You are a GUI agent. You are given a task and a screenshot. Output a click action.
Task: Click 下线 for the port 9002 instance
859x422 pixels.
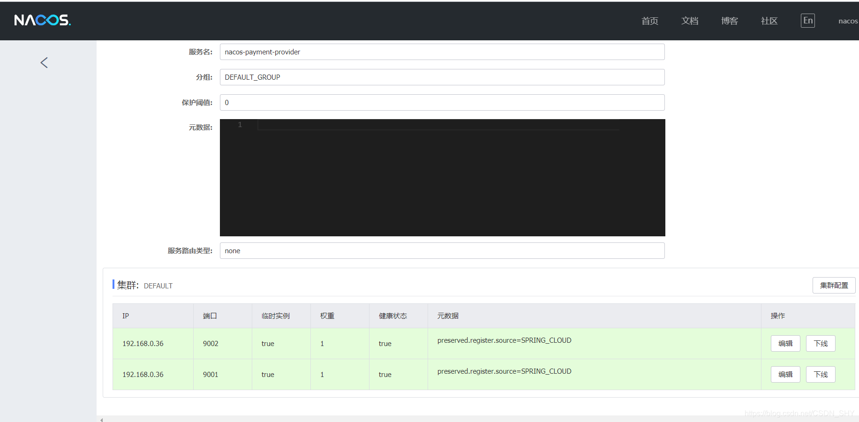[x=821, y=344]
